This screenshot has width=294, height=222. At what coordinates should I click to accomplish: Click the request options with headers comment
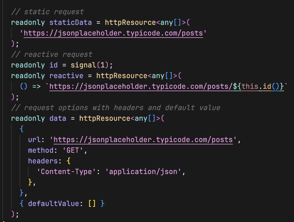116,108
